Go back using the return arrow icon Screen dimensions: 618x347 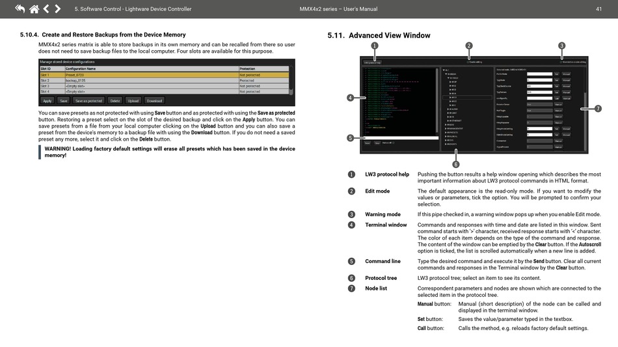[20, 8]
